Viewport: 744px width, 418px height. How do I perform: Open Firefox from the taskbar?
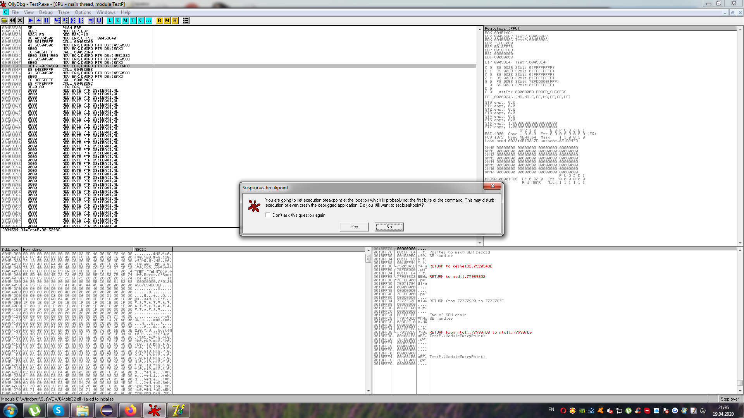131,410
